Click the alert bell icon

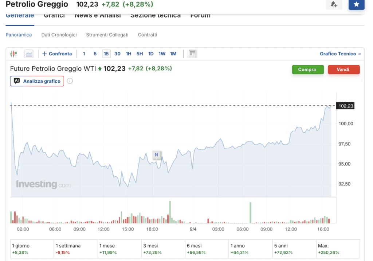pyautogui.click(x=334, y=4)
